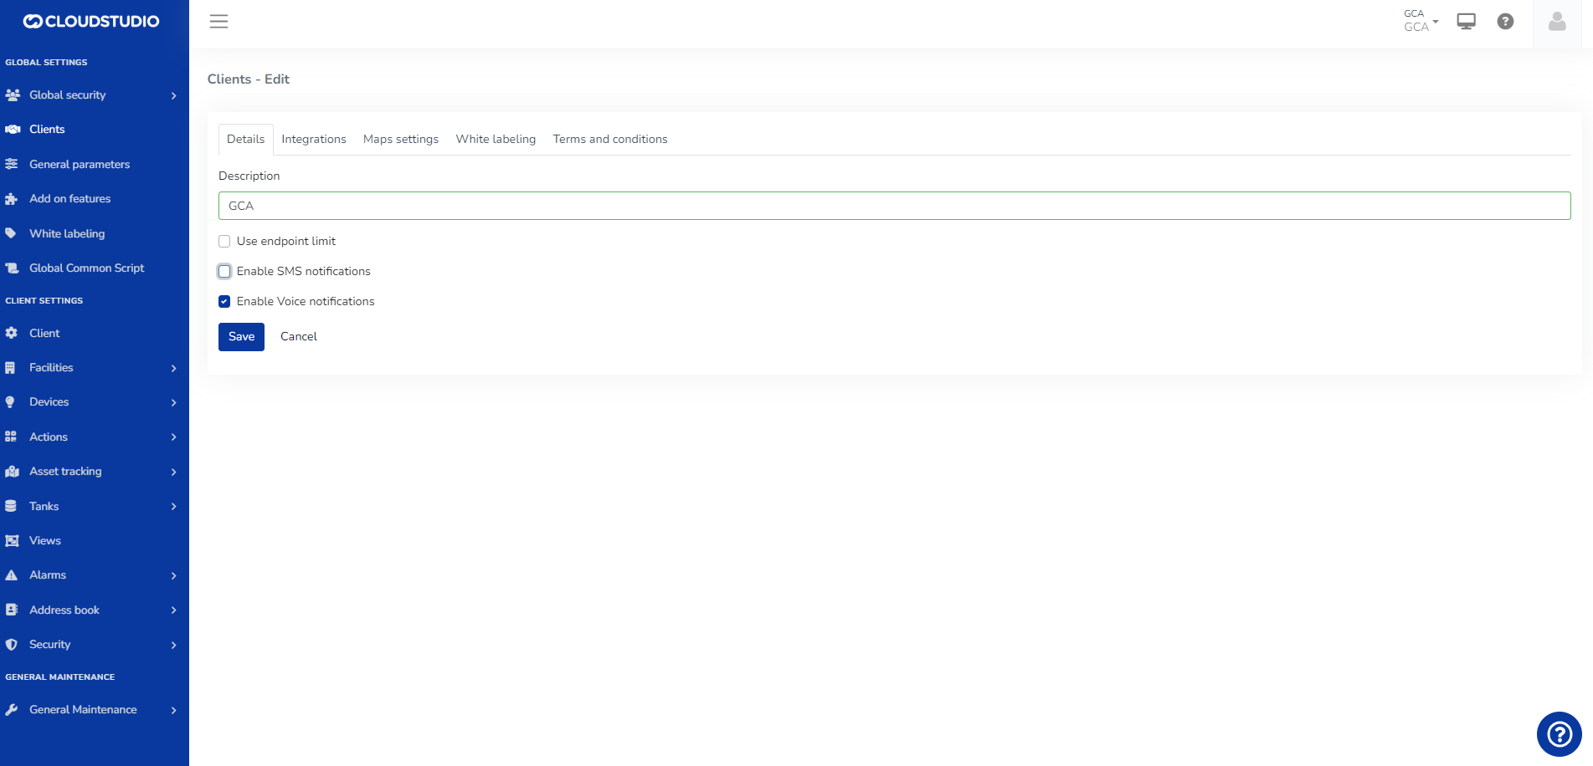Click the monitor display icon in header
The width and height of the screenshot is (1593, 766).
(1466, 22)
